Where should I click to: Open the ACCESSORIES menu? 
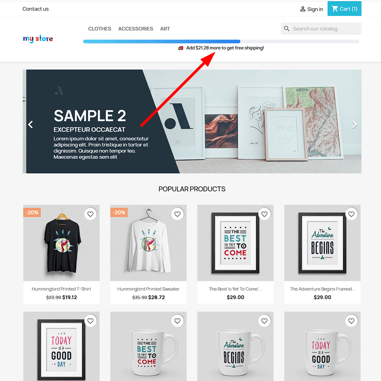[x=135, y=29]
